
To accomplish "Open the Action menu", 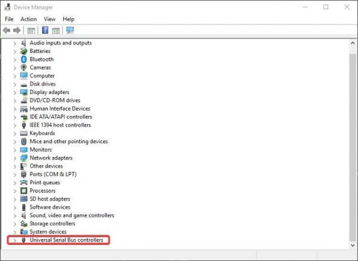I will (29, 19).
